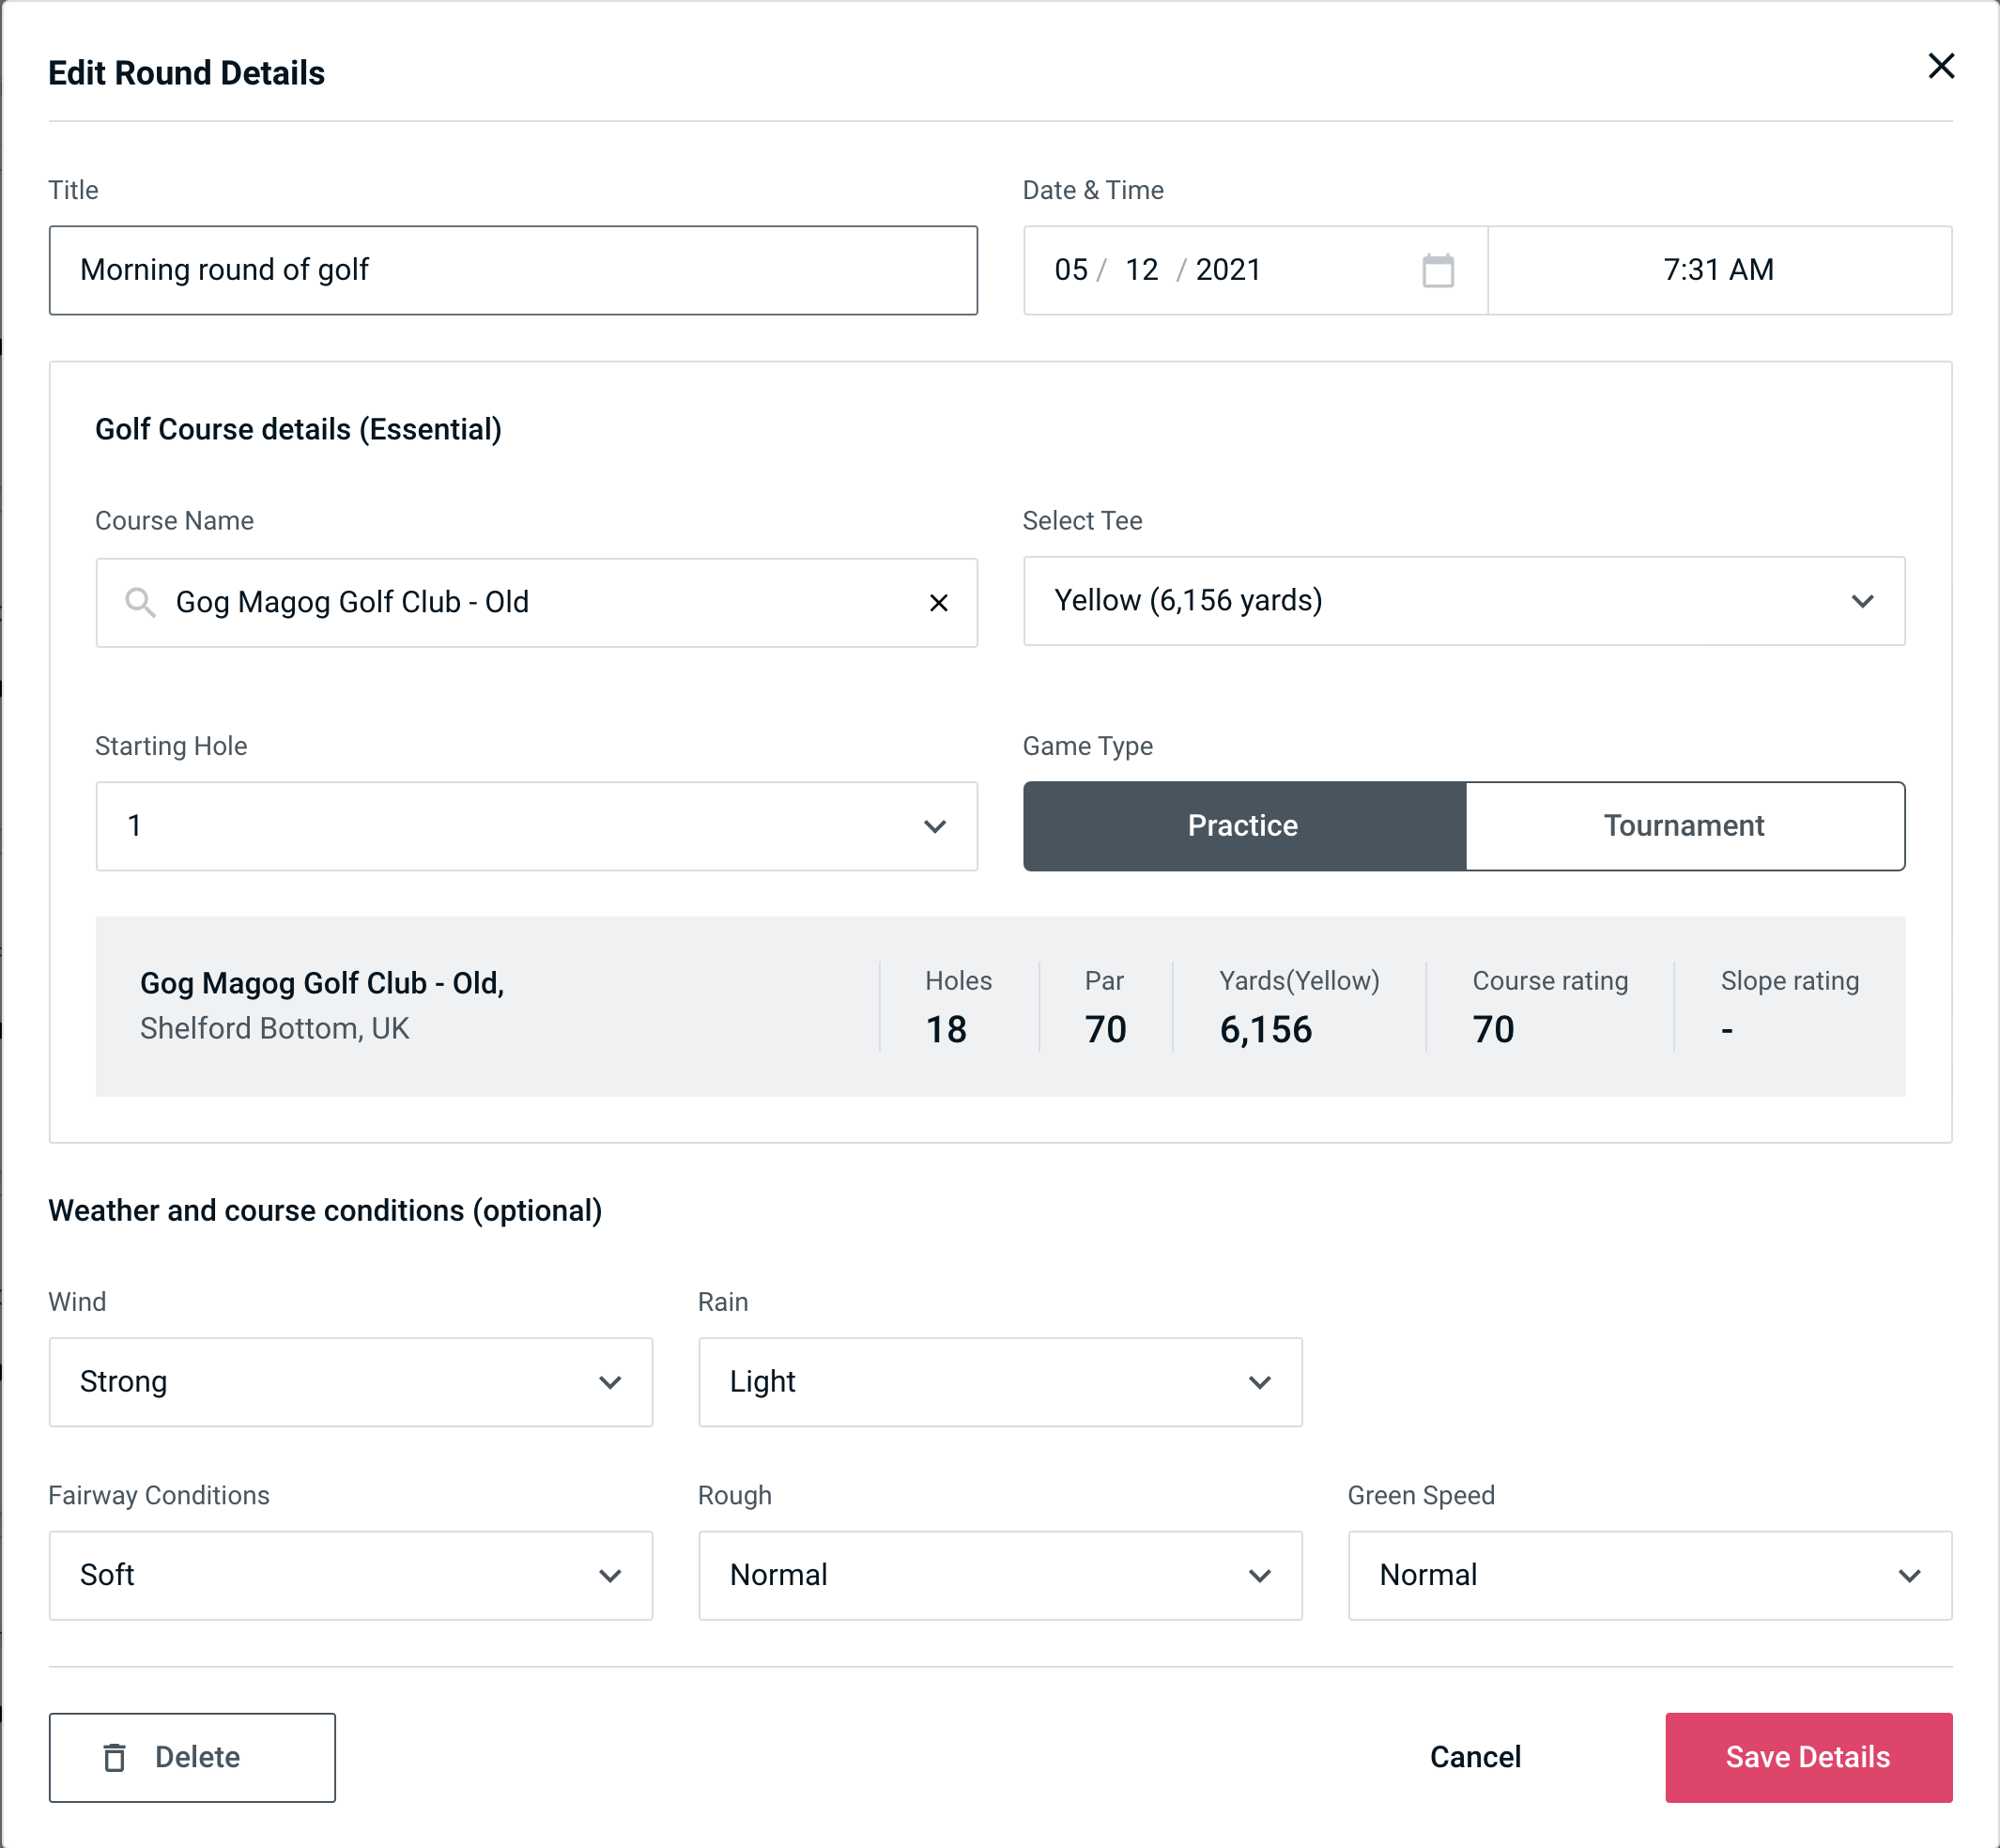Select the Rough dropdown menu
The image size is (2000, 1848).
(x=1002, y=1575)
